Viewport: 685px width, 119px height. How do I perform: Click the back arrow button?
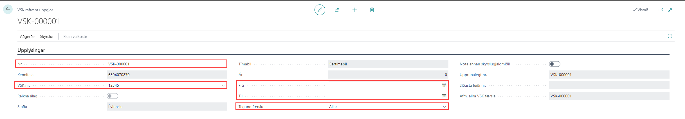[8, 10]
